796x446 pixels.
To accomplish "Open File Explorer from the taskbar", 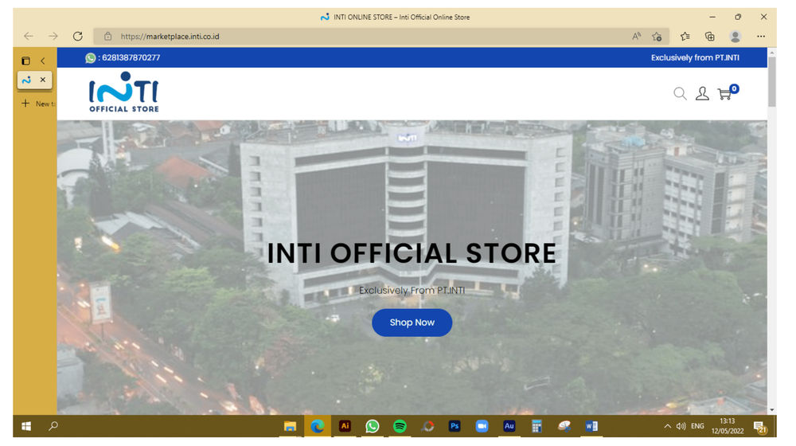I will (290, 426).
